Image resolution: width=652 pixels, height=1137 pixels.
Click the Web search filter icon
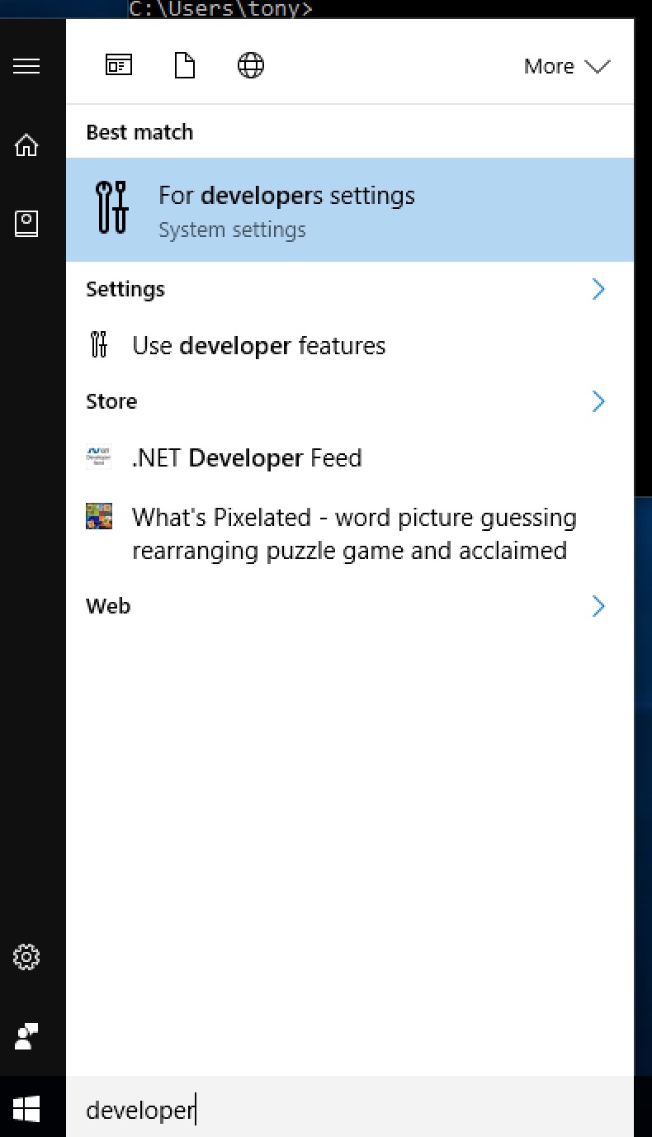[250, 65]
